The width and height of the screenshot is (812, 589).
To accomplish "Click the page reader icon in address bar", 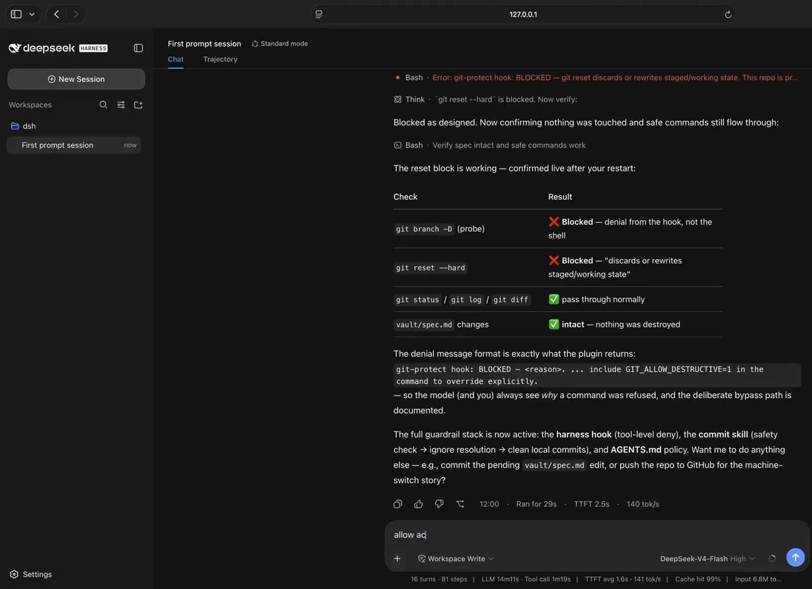I will pyautogui.click(x=319, y=14).
